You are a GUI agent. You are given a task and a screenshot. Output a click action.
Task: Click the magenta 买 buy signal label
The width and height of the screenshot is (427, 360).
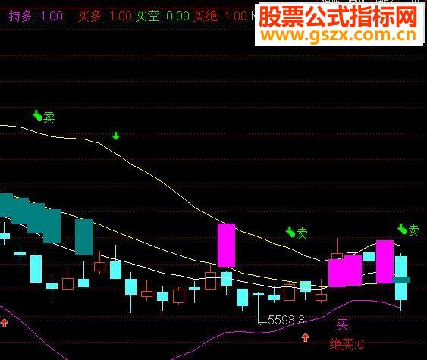click(x=342, y=324)
